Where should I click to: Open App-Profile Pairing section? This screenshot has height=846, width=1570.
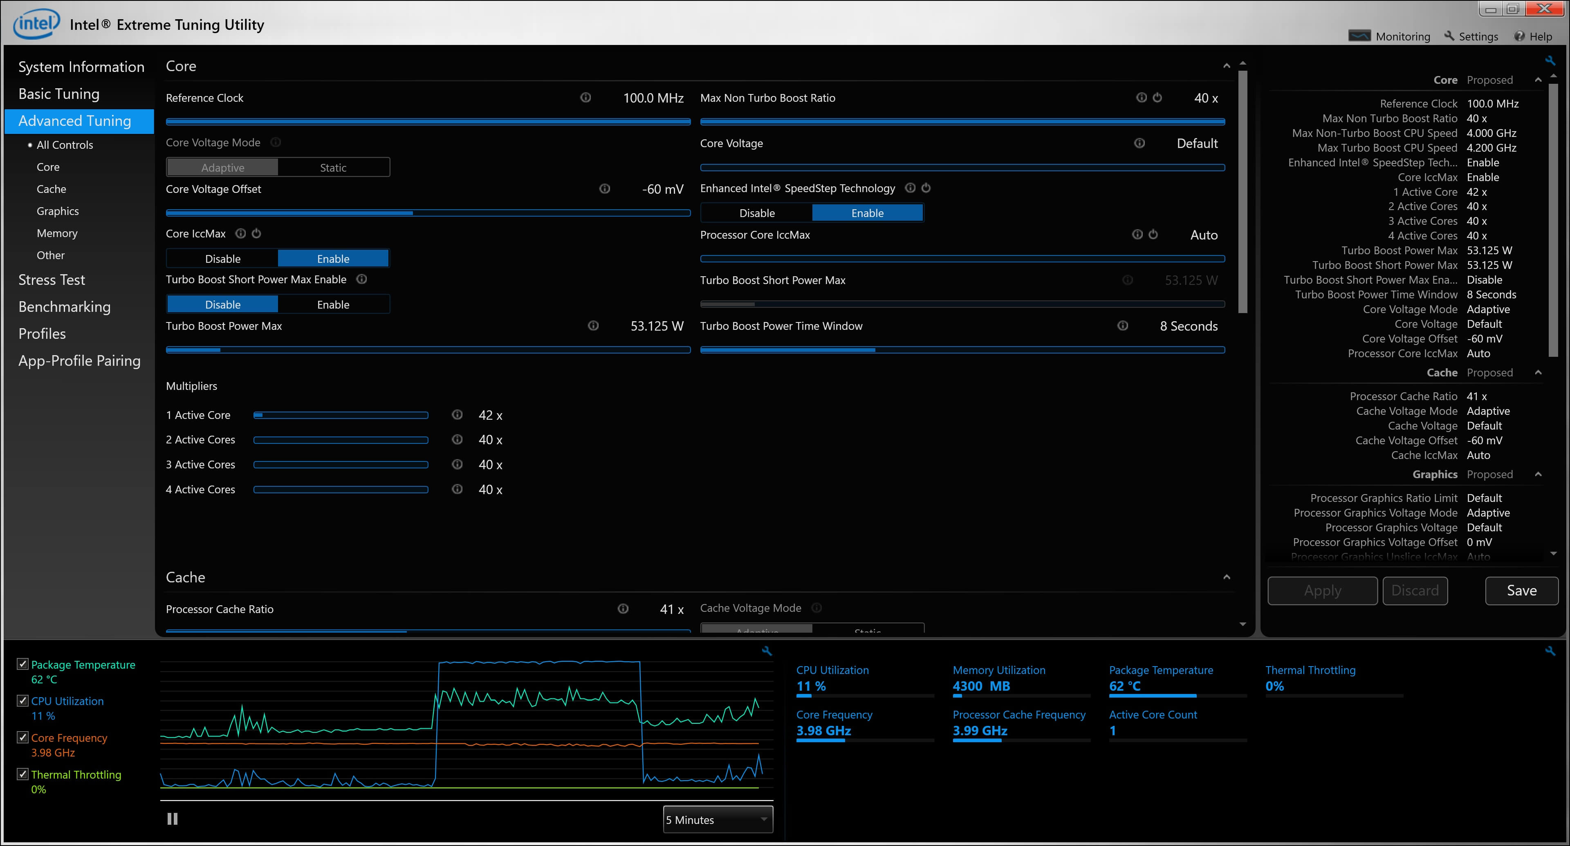coord(79,360)
